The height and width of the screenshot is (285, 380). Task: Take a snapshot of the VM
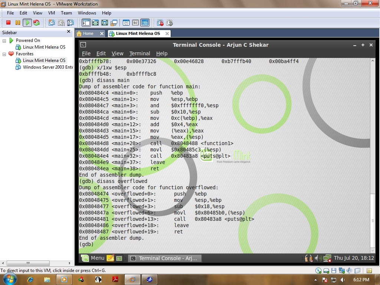[x=52, y=23]
